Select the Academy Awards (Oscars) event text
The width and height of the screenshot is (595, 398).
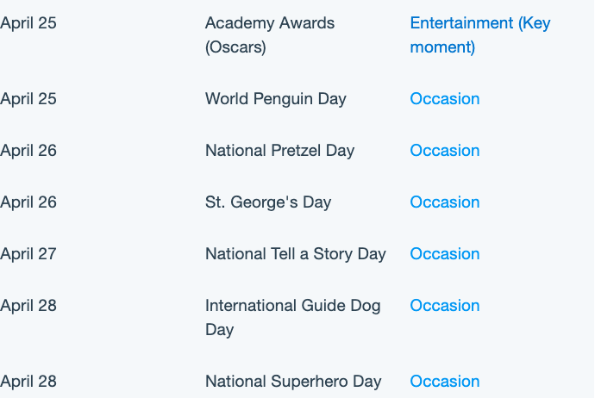(x=270, y=34)
